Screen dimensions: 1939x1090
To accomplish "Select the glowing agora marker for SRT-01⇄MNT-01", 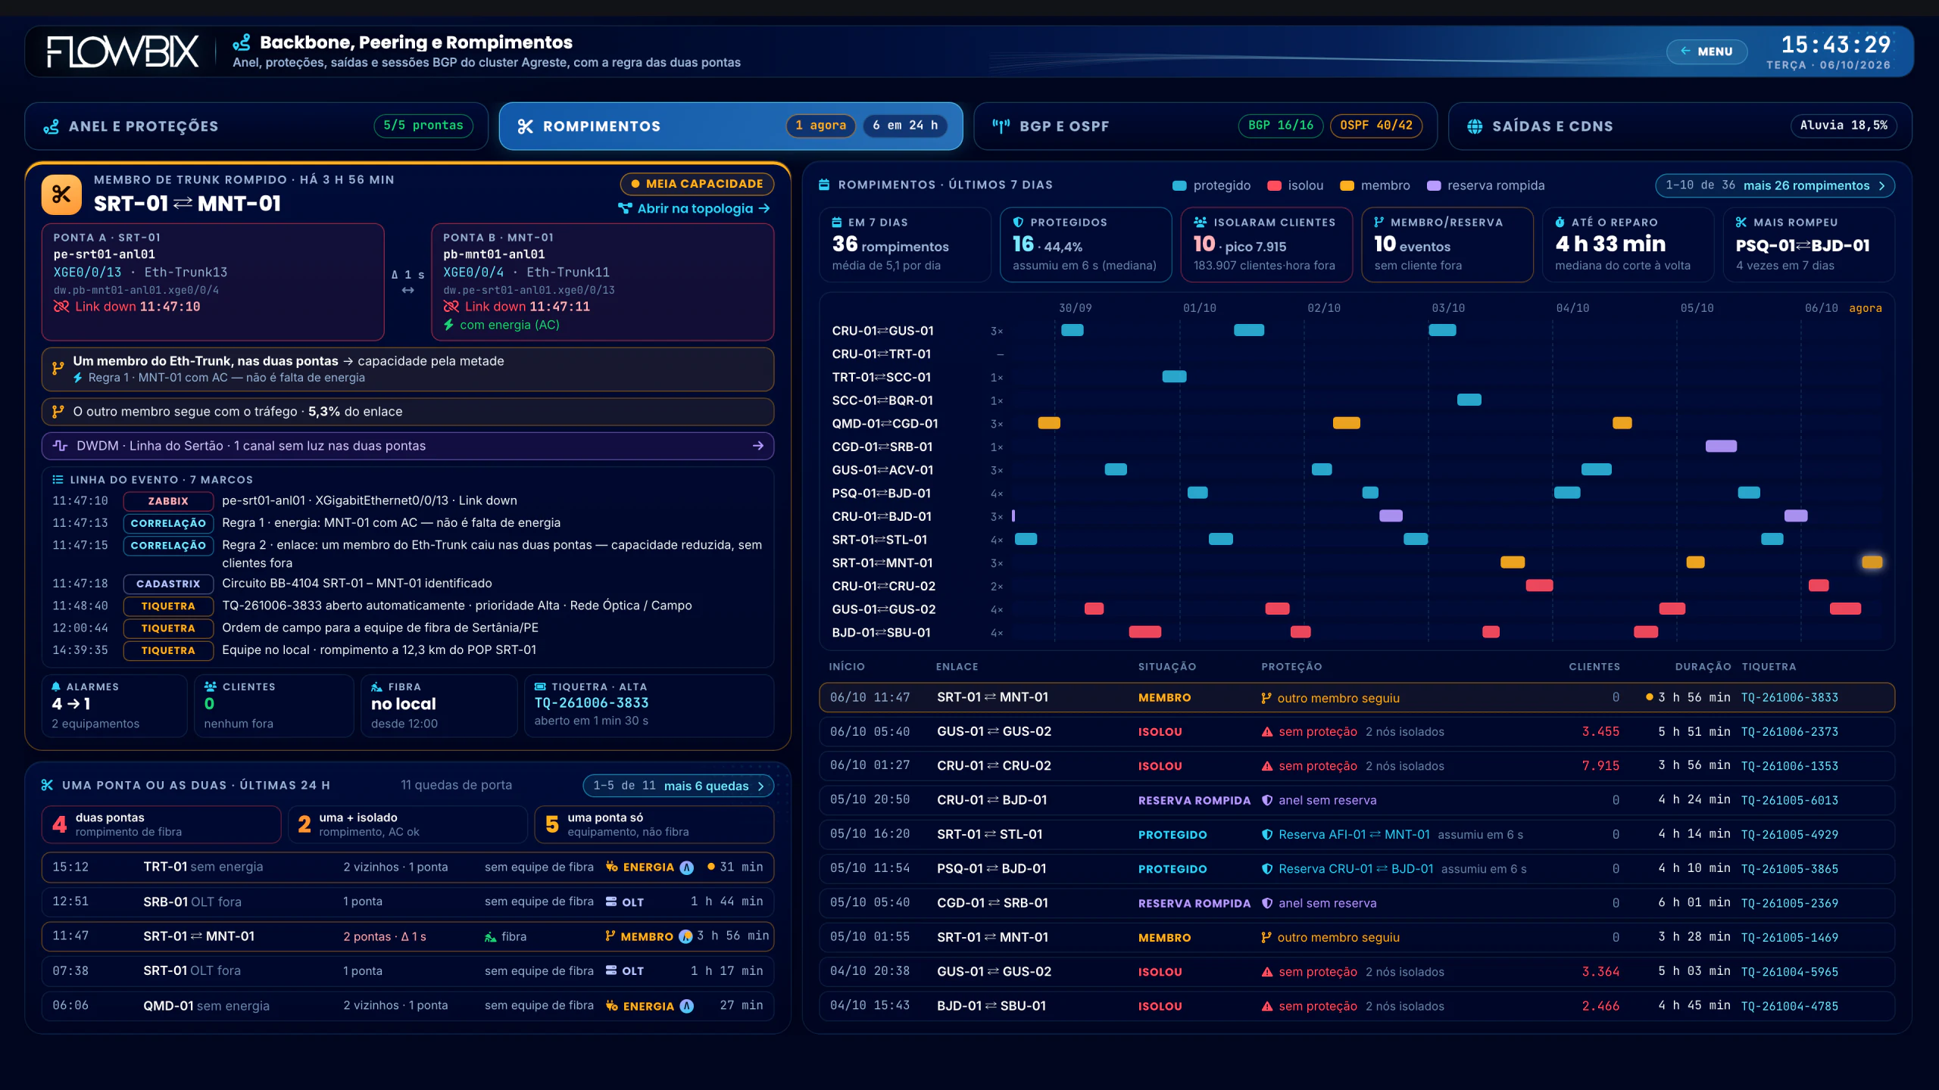I will point(1872,562).
